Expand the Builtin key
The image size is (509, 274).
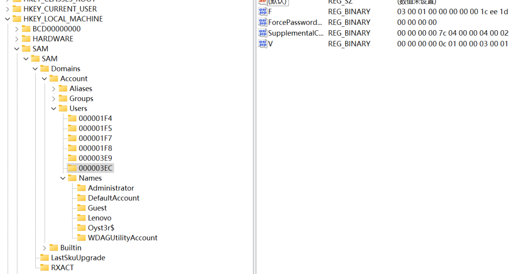point(44,248)
